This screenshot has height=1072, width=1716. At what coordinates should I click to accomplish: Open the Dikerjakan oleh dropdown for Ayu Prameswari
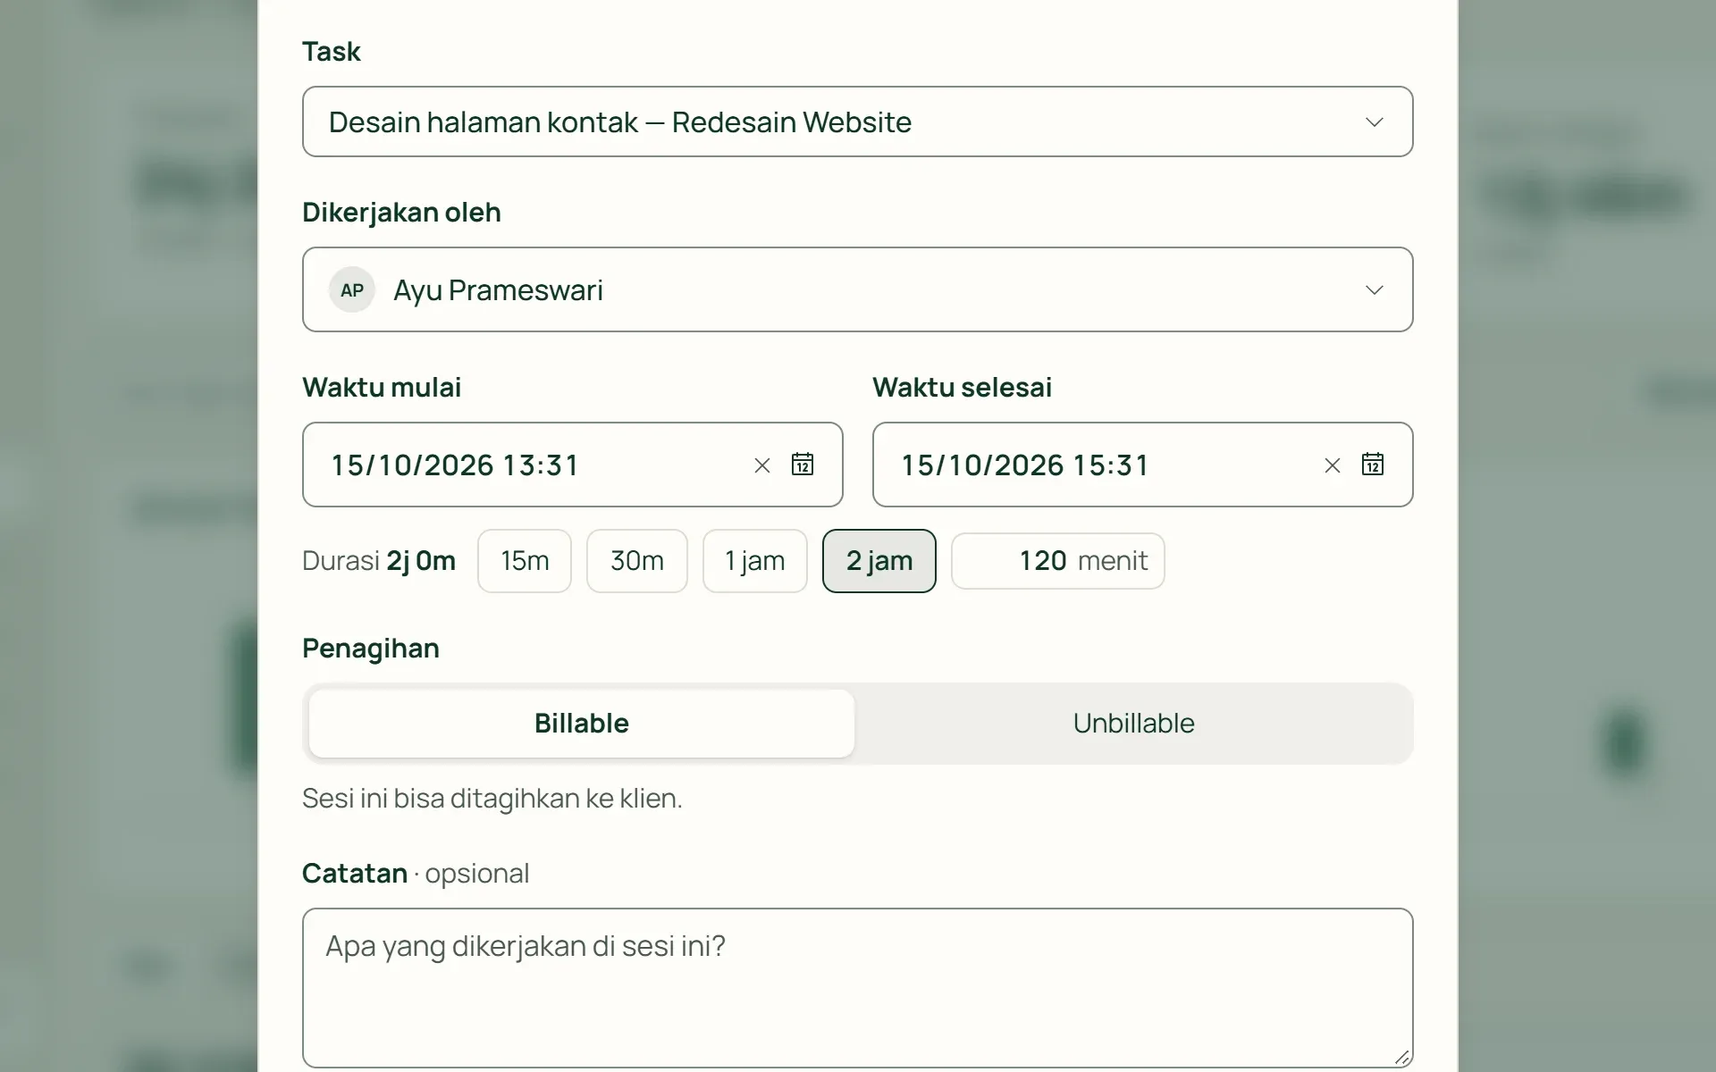[x=857, y=289]
